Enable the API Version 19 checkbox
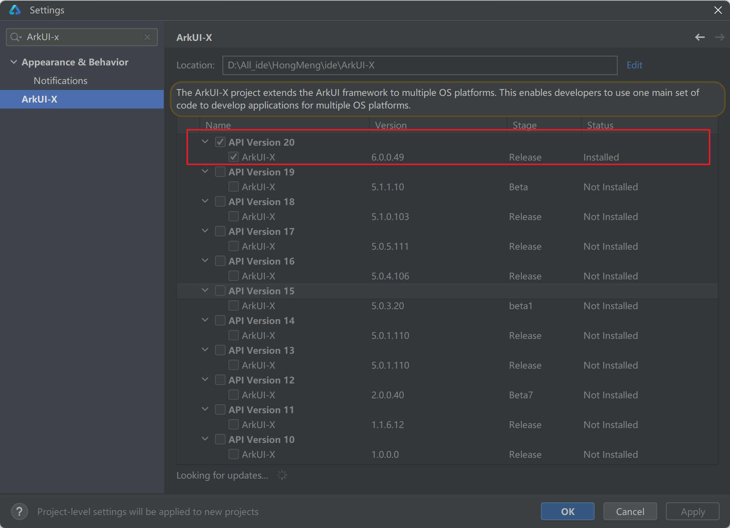Image resolution: width=730 pixels, height=528 pixels. point(220,172)
